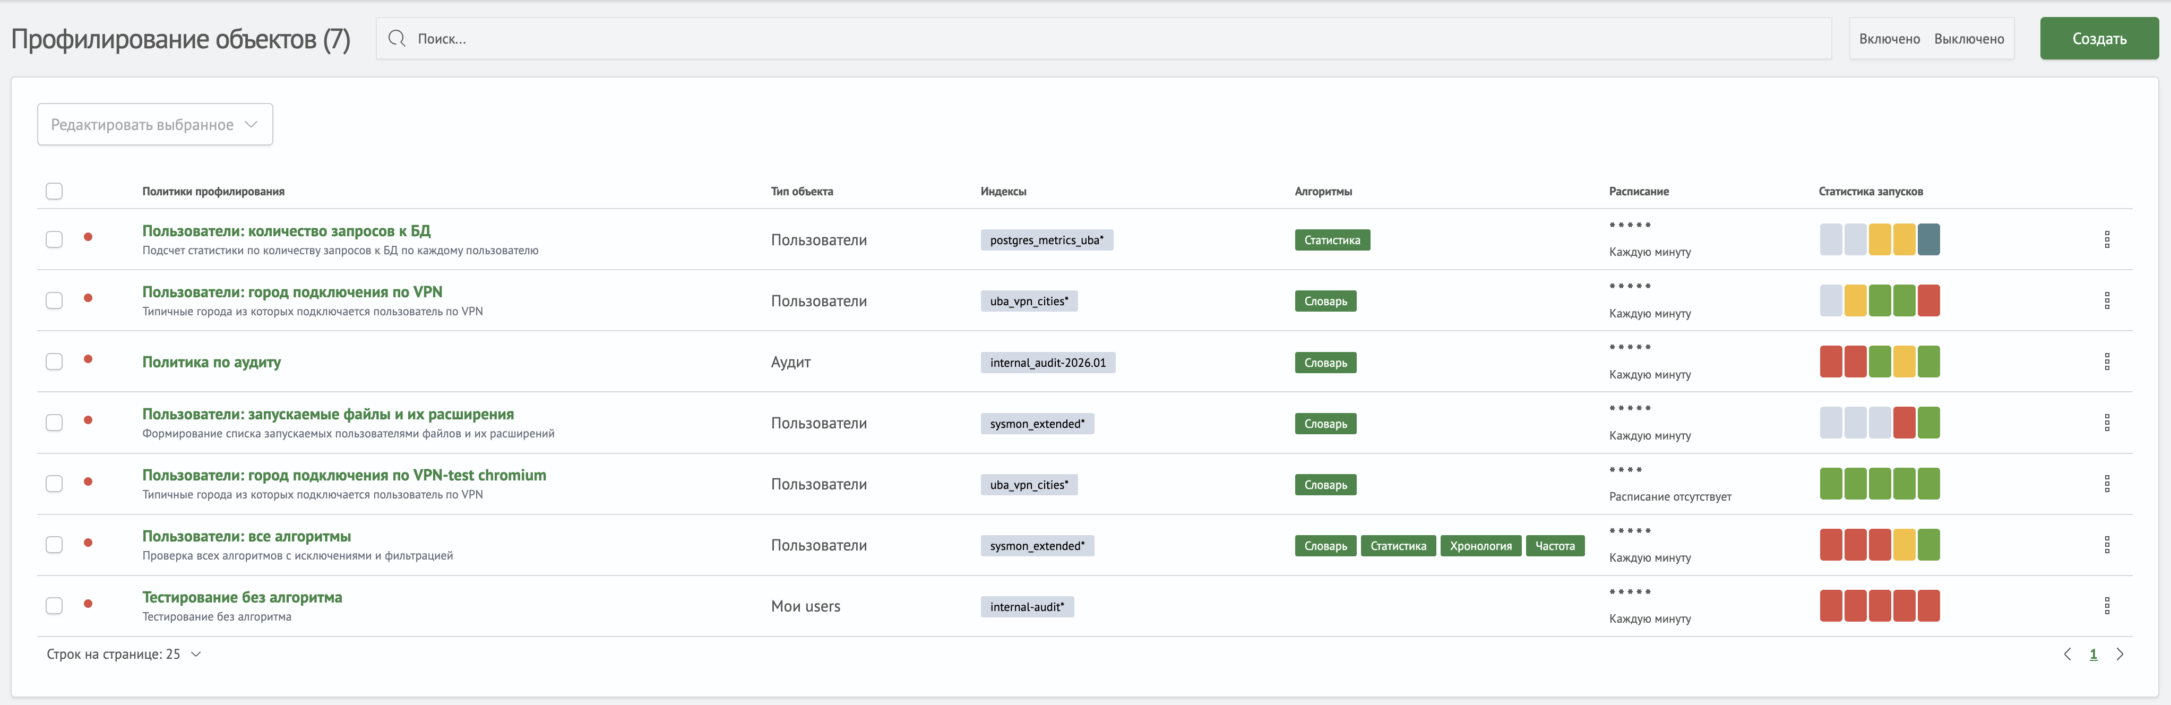The height and width of the screenshot is (705, 2171).
Task: Open Пользователи: город подключения по VPN-test chromium
Action: click(344, 475)
